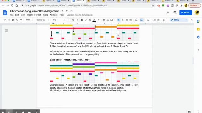Open the Tools menu
The height and width of the screenshot is (113, 202).
coord(45,15)
